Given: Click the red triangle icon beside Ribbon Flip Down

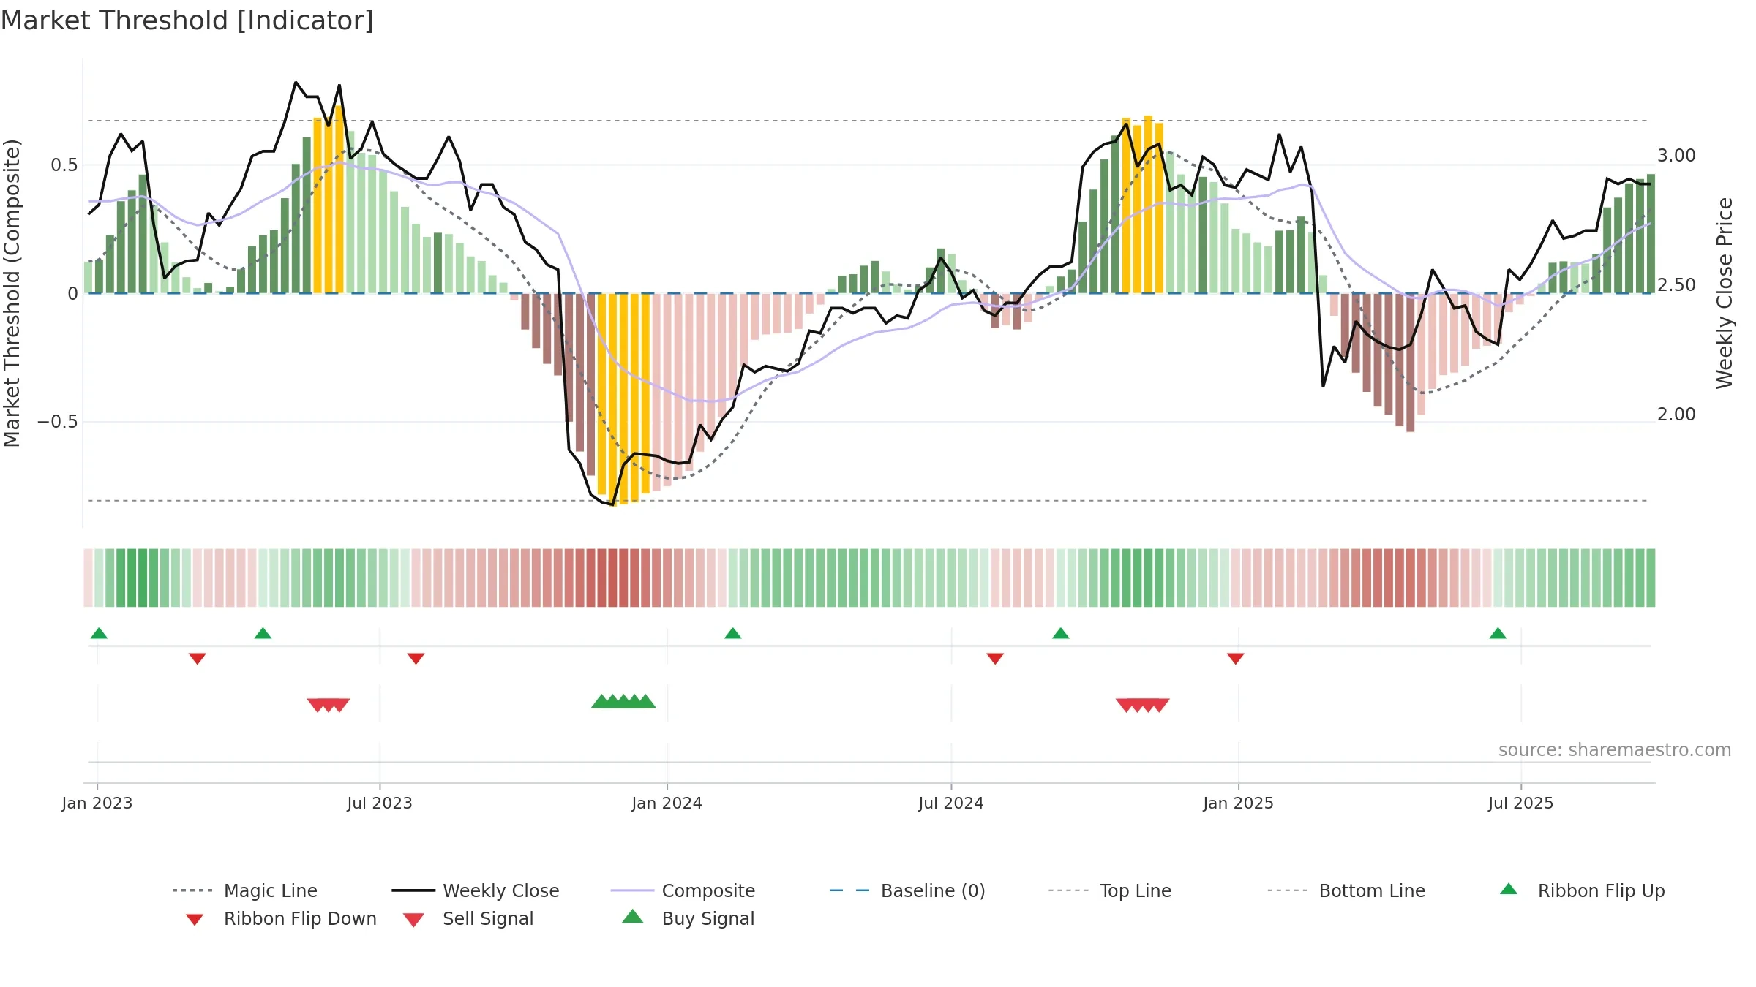Looking at the screenshot, I should (195, 920).
